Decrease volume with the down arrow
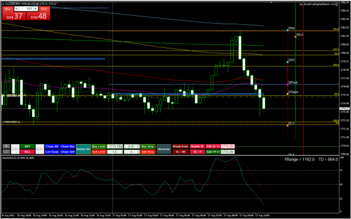The image size is (351, 219). [16, 9]
